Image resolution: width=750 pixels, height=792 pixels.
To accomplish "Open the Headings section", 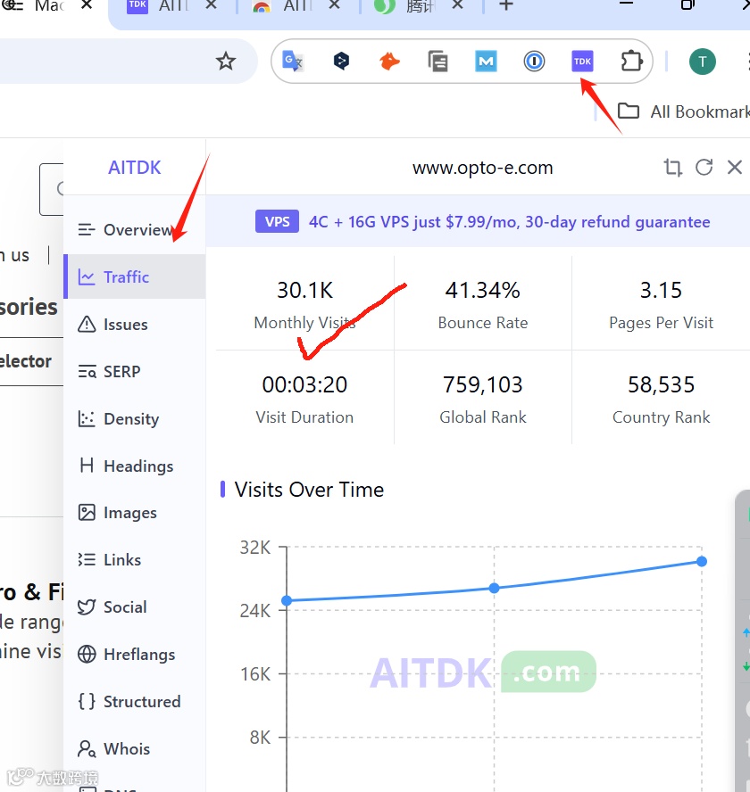I will coord(135,466).
